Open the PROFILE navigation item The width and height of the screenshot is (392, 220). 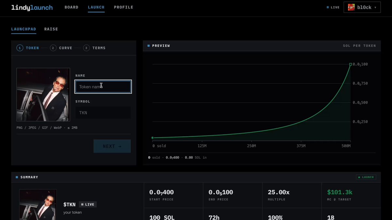pos(123,7)
